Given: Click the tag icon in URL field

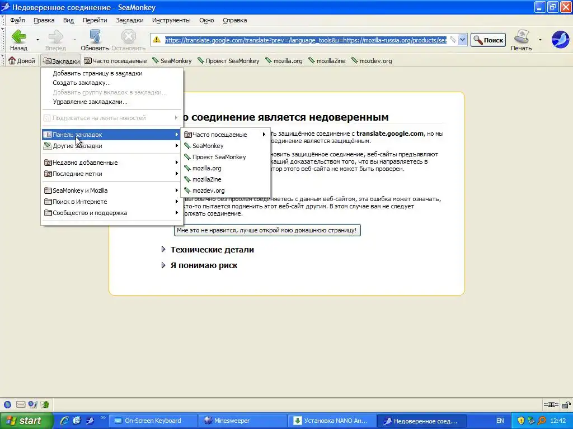Looking at the screenshot, I should tap(453, 40).
